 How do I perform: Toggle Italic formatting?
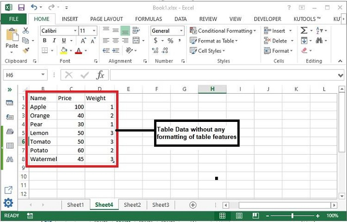(x=54, y=41)
